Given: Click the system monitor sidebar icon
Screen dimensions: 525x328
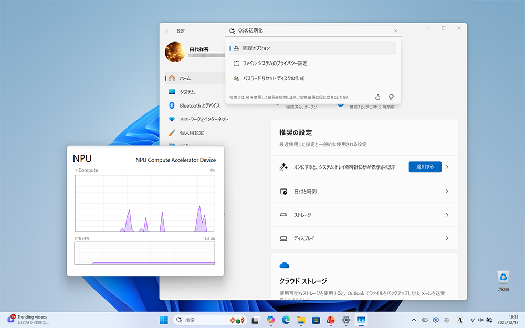Looking at the screenshot, I should 172,92.
